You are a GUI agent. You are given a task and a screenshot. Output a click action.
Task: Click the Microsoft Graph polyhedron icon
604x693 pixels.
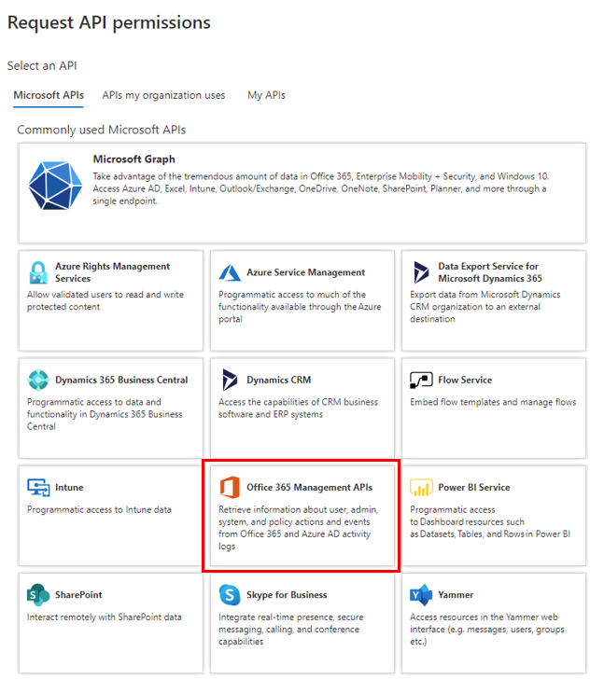55,186
